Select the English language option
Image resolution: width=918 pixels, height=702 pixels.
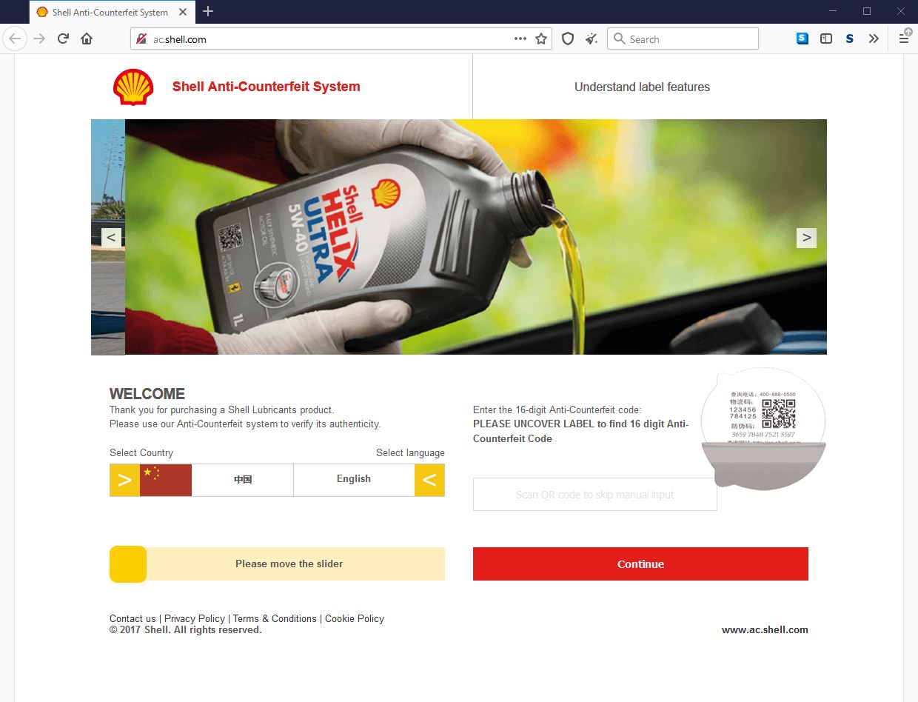[x=354, y=479]
